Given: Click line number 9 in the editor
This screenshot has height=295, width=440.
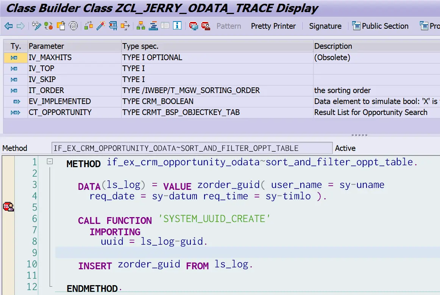Looking at the screenshot, I should [34, 253].
